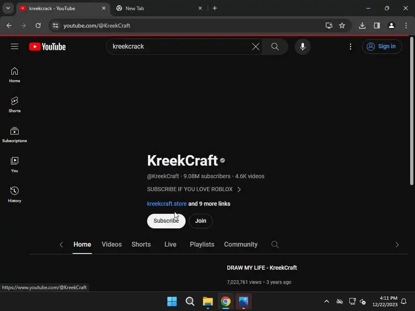This screenshot has height=311, width=415.
Task: Open the YouTube hamburger guide menu
Action: (15, 47)
